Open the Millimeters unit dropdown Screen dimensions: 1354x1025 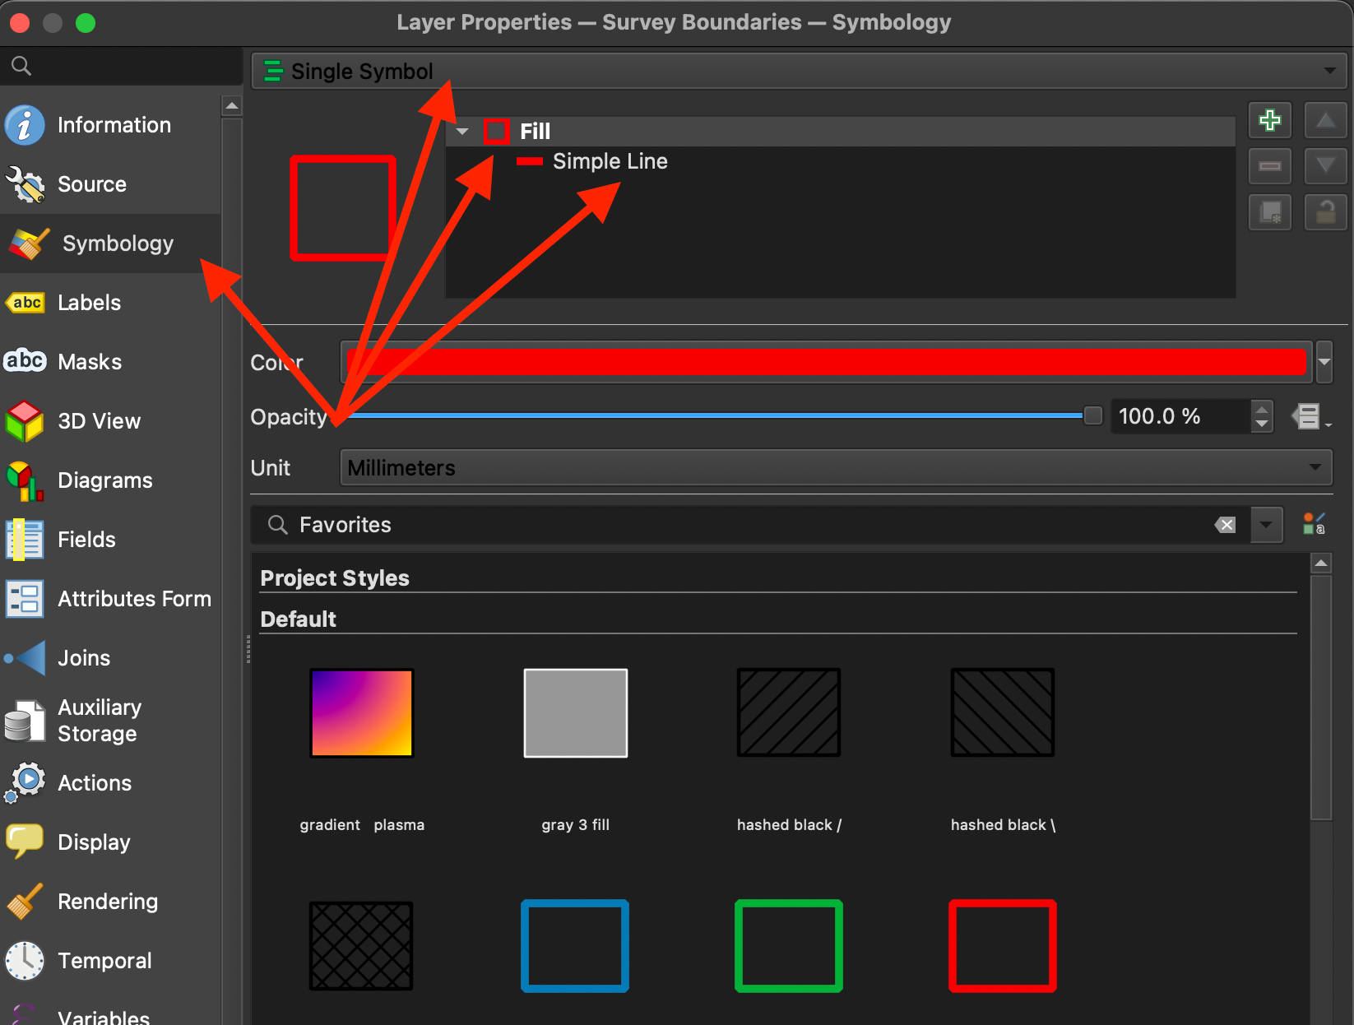[x=835, y=467]
